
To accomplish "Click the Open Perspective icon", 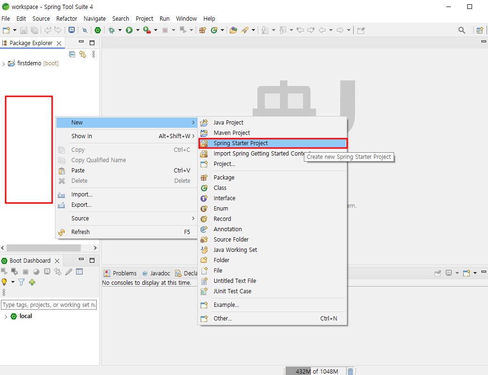I will [480, 30].
